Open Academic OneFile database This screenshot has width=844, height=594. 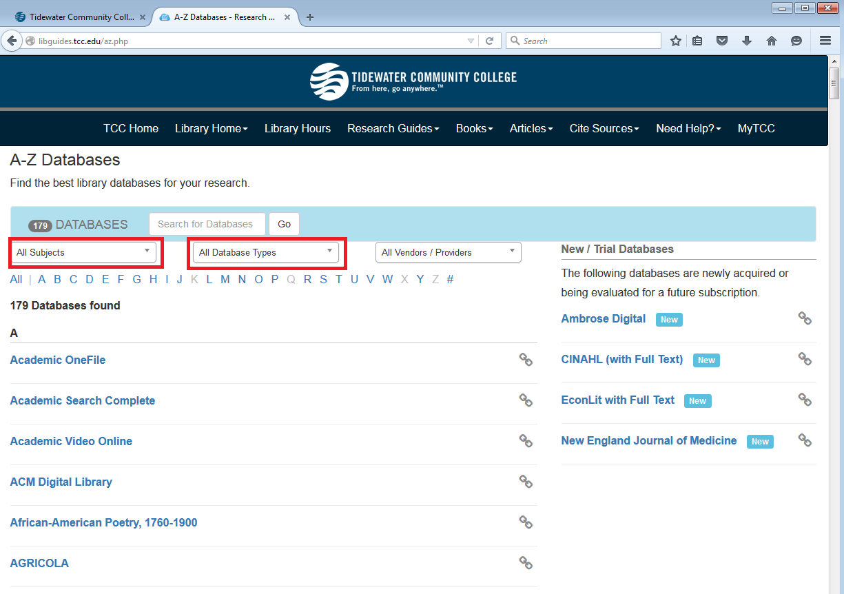(58, 360)
